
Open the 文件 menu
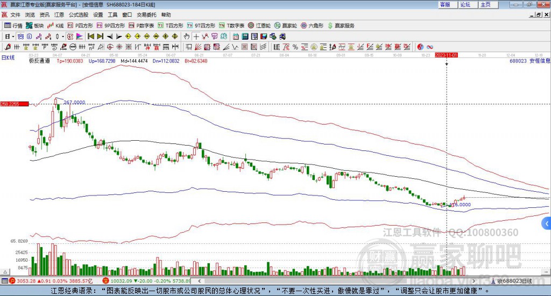tap(16, 15)
